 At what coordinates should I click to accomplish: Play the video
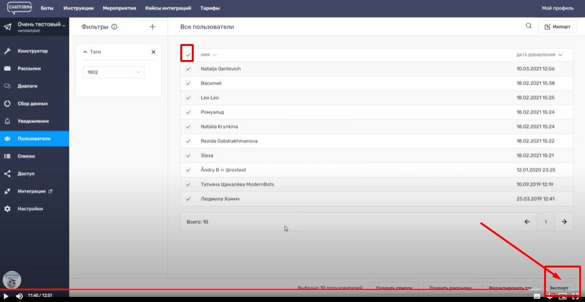tap(6, 296)
